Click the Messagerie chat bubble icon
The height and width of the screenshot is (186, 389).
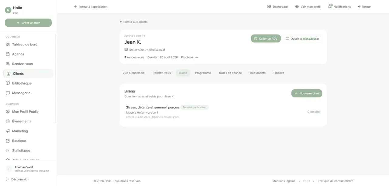click(x=8, y=93)
